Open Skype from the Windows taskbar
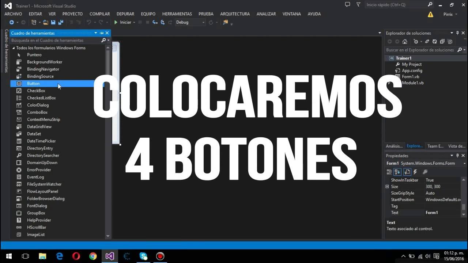This screenshot has height=263, width=468. pos(143,256)
